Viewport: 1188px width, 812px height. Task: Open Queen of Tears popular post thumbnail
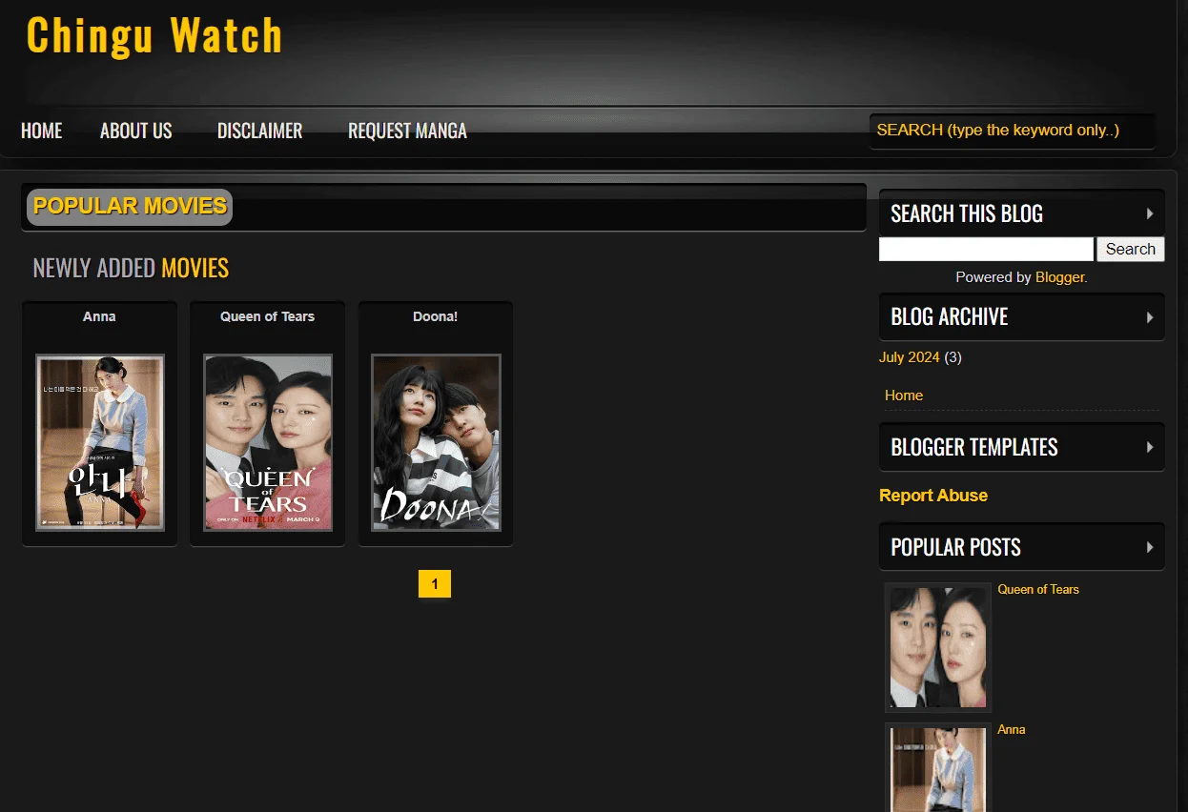coord(938,647)
